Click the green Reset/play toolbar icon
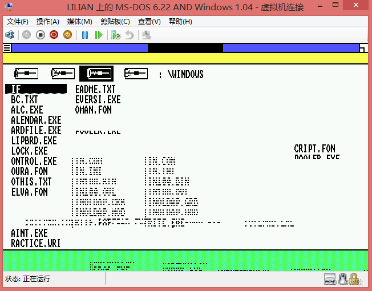372x291 pixels. click(x=99, y=35)
